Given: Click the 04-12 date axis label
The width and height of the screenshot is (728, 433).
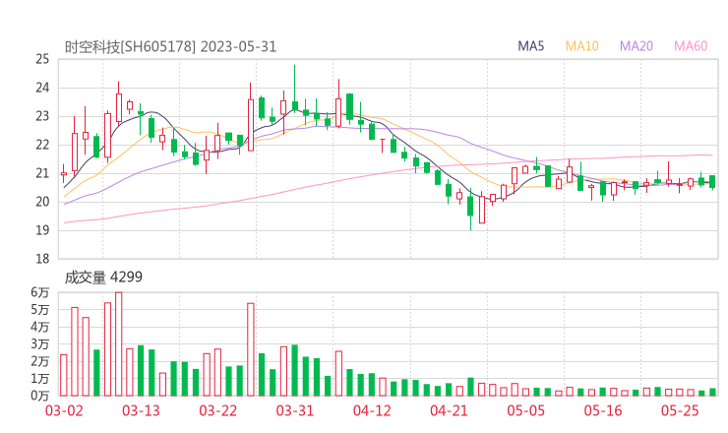Looking at the screenshot, I should pyautogui.click(x=372, y=410).
